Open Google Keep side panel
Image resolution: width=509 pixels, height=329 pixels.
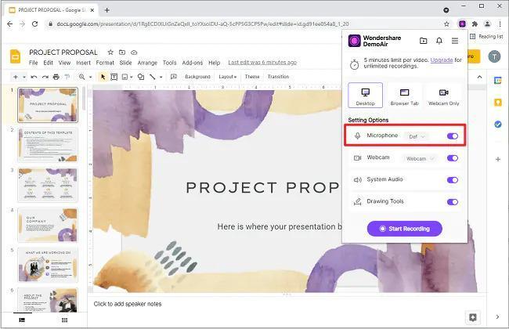click(x=497, y=103)
